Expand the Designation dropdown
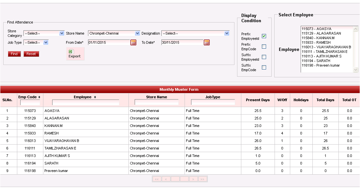This screenshot has height=188, width=360. tap(227, 33)
